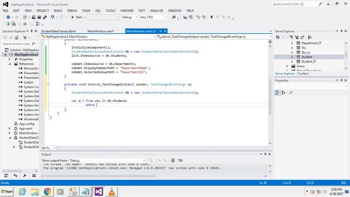Open the BUILD menu

(58, 10)
